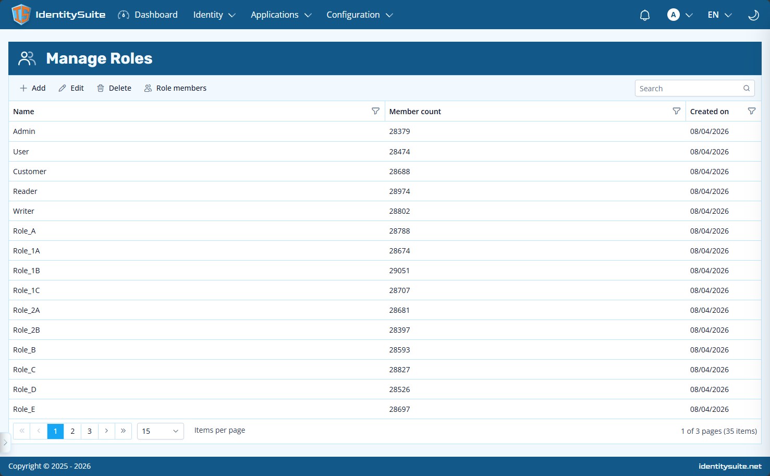The image size is (770, 476).
Task: Go to first page arrow
Action: click(22, 431)
